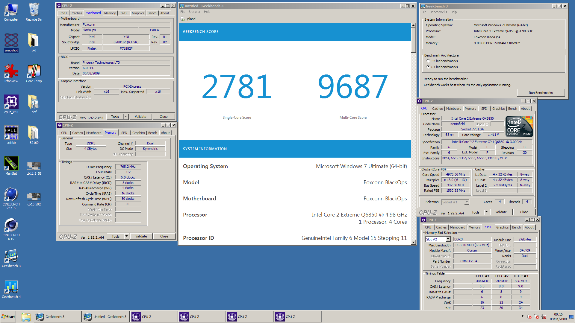Expand the Socket #1 selection dropdown

pos(467,202)
